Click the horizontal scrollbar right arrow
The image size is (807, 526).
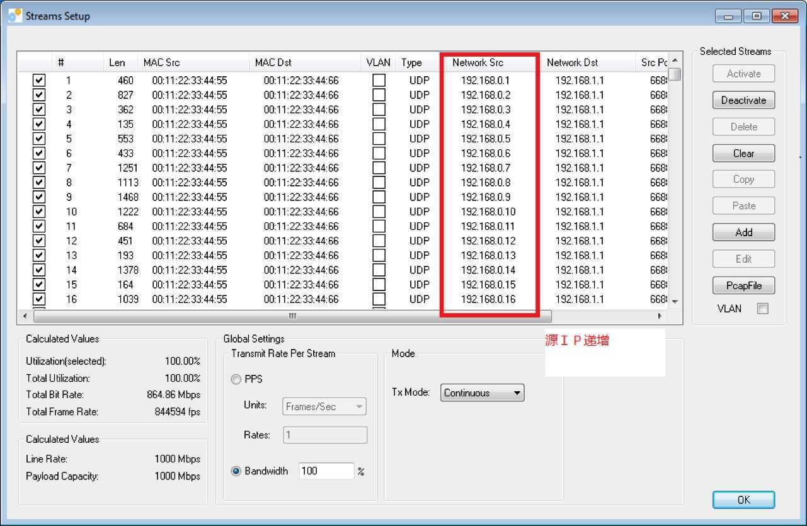[660, 316]
